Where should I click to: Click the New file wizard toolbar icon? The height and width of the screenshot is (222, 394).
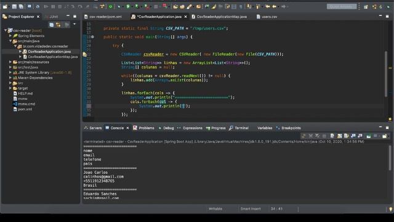pos(5,7)
